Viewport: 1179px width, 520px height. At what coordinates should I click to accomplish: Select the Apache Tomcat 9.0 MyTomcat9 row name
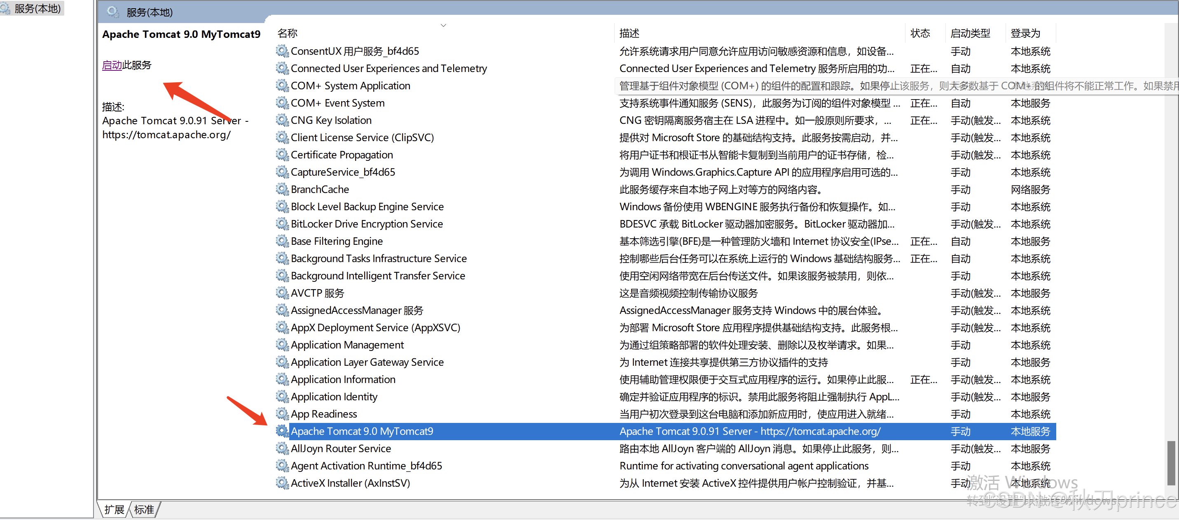362,431
